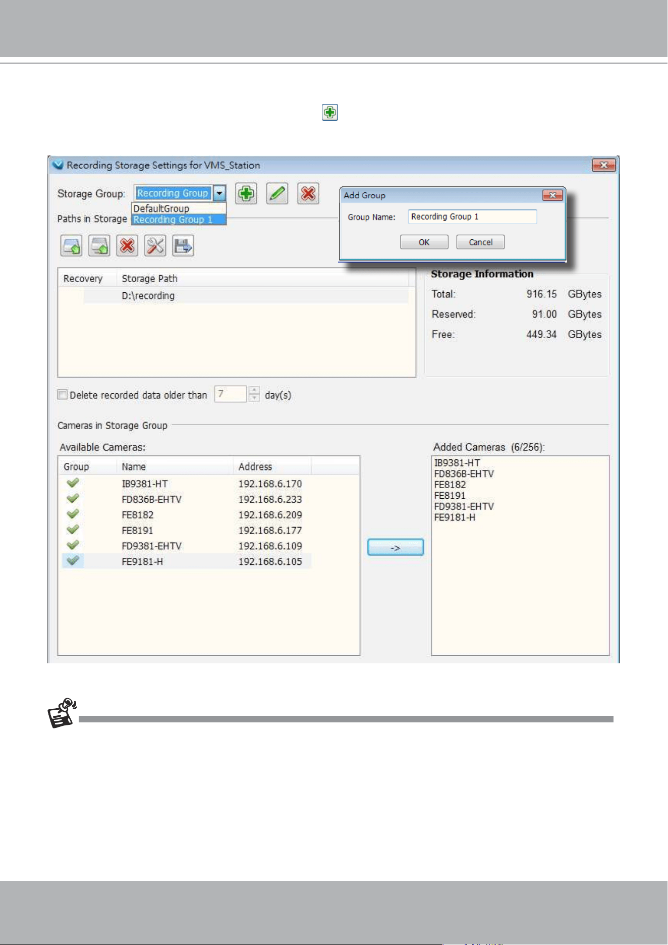Select FE8182 in Available Cameras list
The height and width of the screenshot is (945, 668).
pyautogui.click(x=137, y=515)
